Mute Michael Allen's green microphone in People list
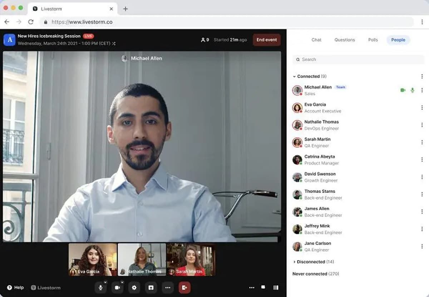The width and height of the screenshot is (429, 297). pos(412,90)
